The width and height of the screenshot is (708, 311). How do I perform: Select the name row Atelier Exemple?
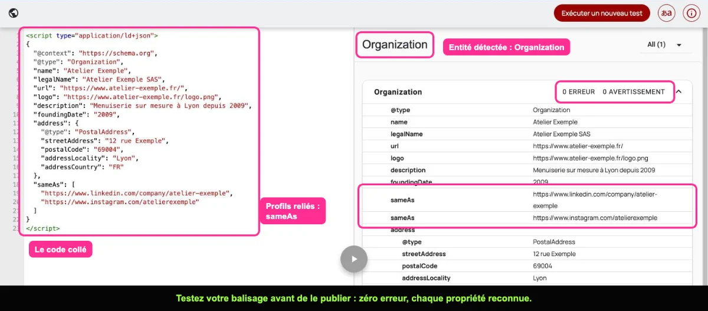tap(527, 122)
